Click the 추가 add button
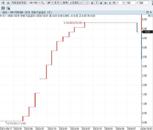The height and width of the screenshot is (130, 153). (57, 3)
